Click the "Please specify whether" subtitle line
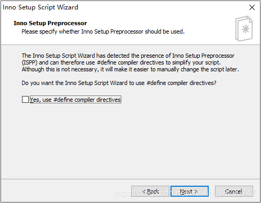The height and width of the screenshot is (203, 261). pos(103,31)
